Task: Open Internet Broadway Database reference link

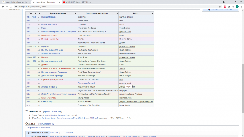Action: pyautogui.click(x=55, y=115)
